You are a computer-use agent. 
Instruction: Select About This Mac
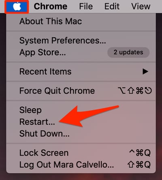(x=81, y=21)
